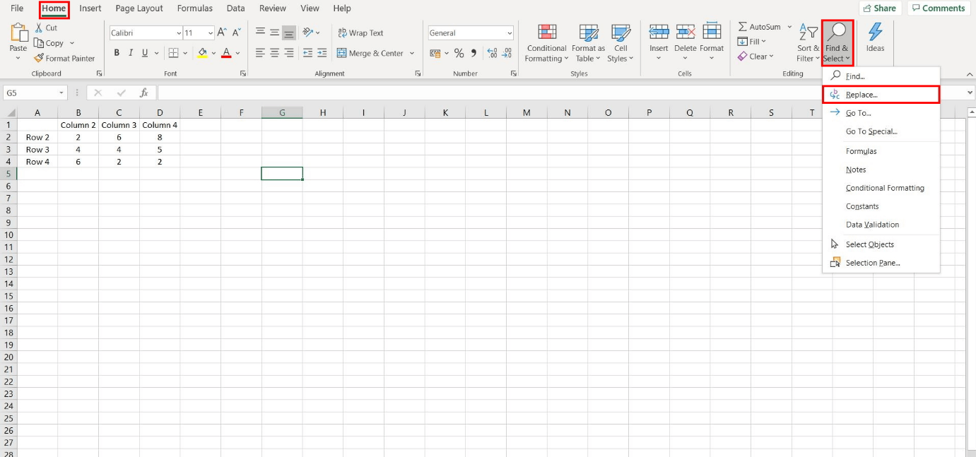Click Align Right icon
The image size is (976, 457).
(288, 53)
